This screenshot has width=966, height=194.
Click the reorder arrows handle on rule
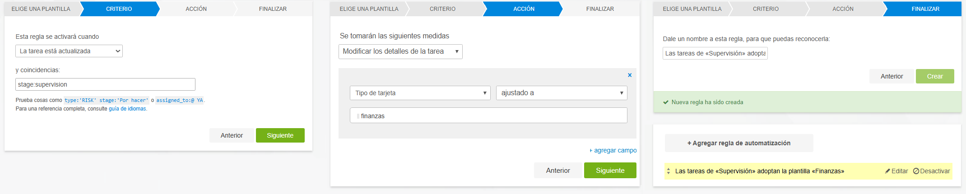click(x=669, y=171)
